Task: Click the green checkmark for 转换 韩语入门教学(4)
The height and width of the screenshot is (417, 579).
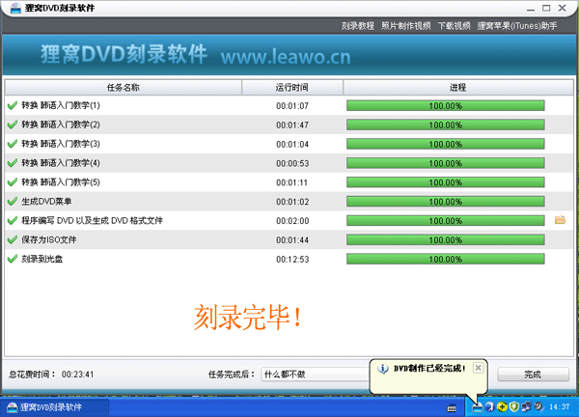Action: [x=13, y=163]
